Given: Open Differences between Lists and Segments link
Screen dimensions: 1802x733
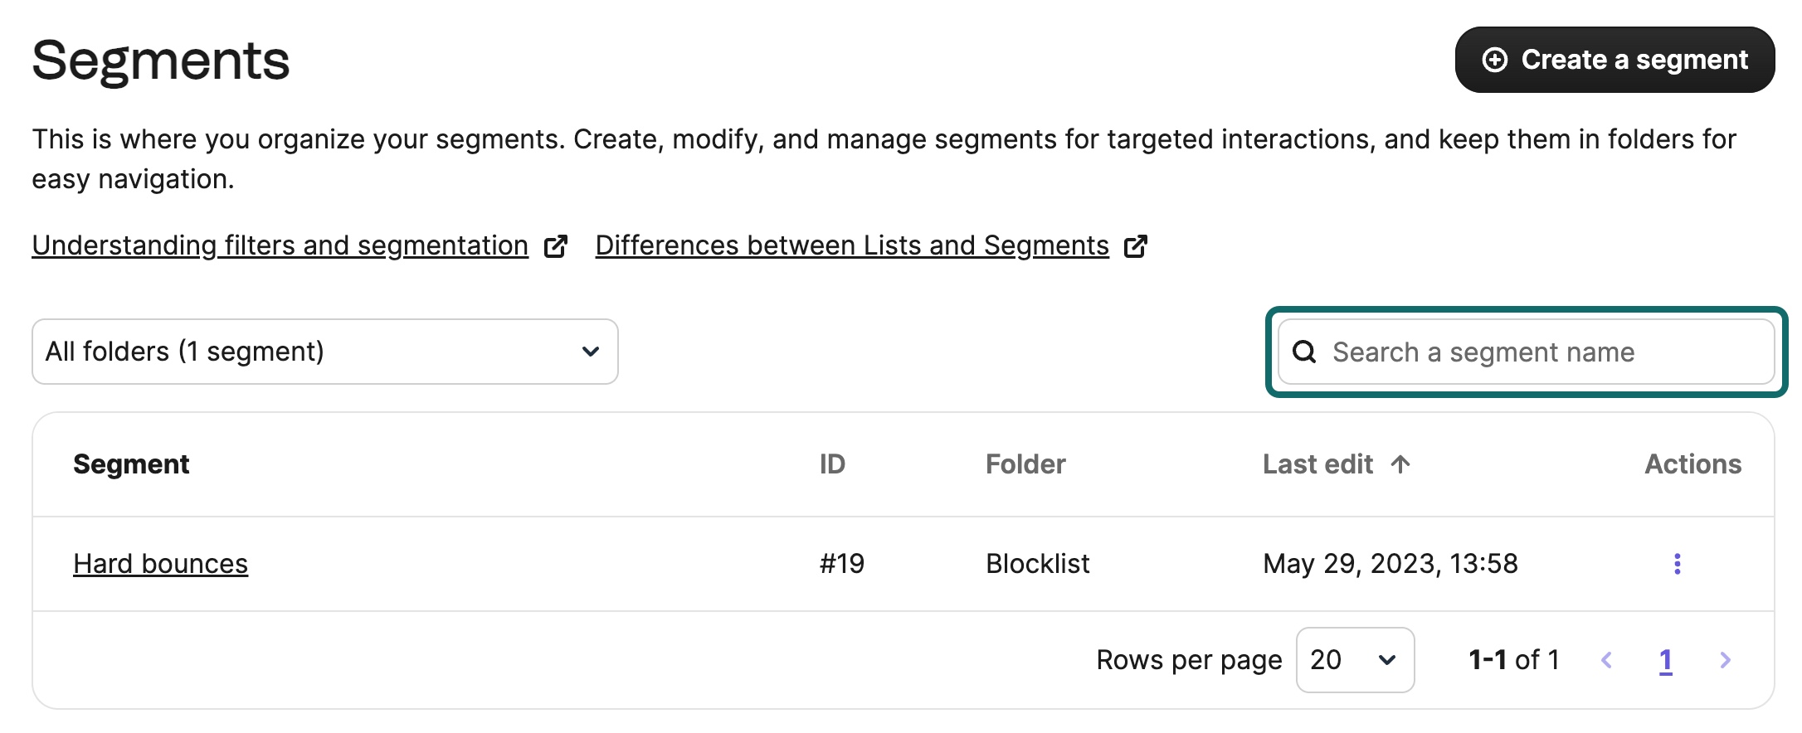Looking at the screenshot, I should pos(851,245).
